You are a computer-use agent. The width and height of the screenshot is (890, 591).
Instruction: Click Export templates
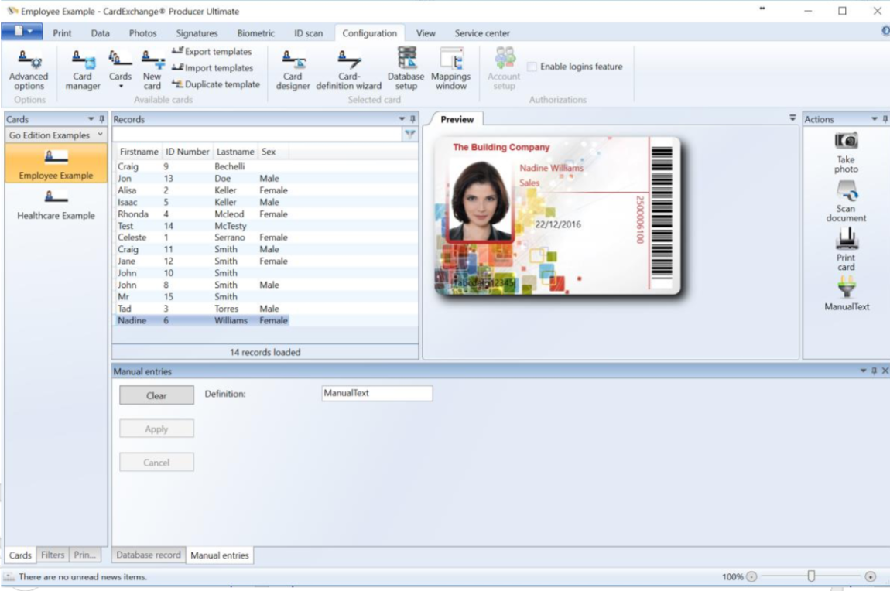coord(212,52)
